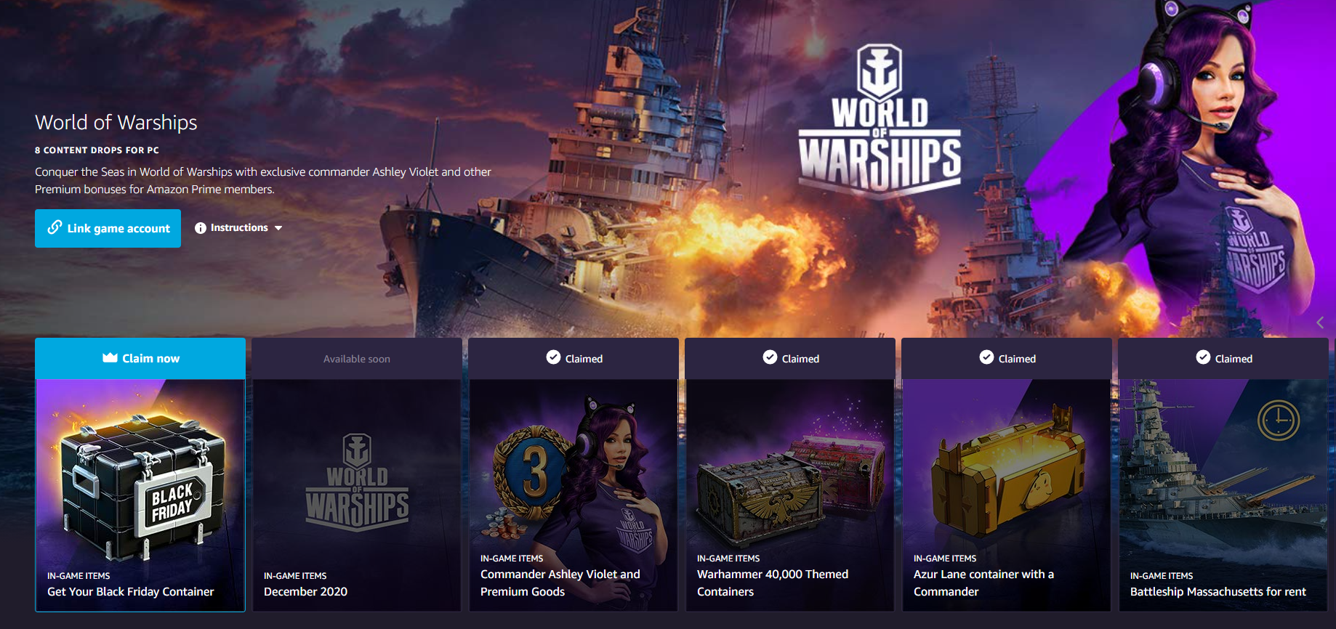Click the Claimed checkmark above Battleship Massachusetts card
This screenshot has width=1336, height=629.
click(x=1203, y=357)
